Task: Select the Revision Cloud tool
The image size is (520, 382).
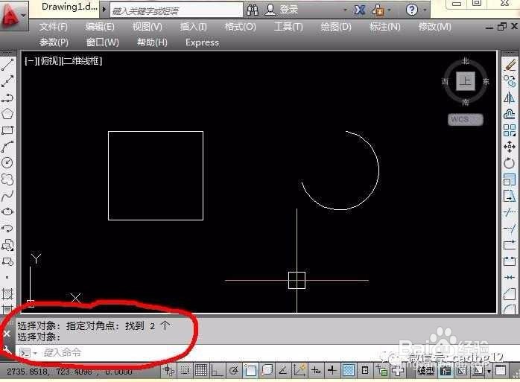Action: (x=7, y=179)
